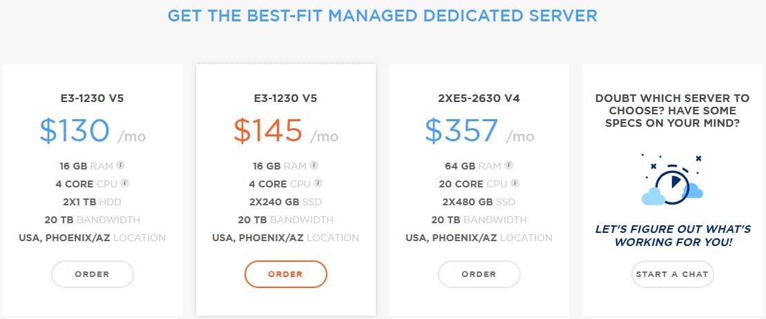
Task: Click the RAM info icon on $130 plan
Action: point(120,165)
